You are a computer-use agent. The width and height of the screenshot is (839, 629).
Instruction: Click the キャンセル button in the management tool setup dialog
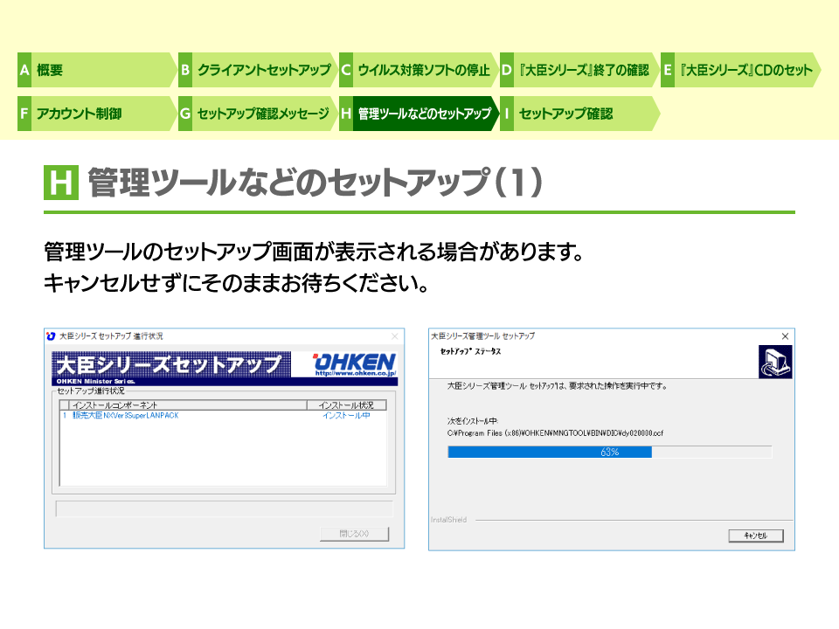[x=755, y=536]
